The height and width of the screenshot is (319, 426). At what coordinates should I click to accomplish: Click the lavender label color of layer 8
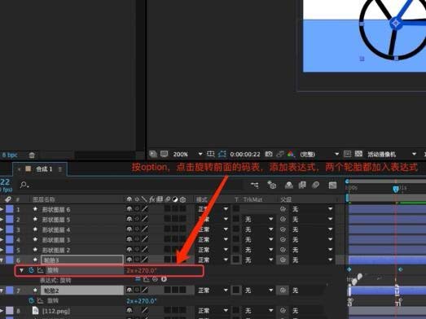[10, 311]
